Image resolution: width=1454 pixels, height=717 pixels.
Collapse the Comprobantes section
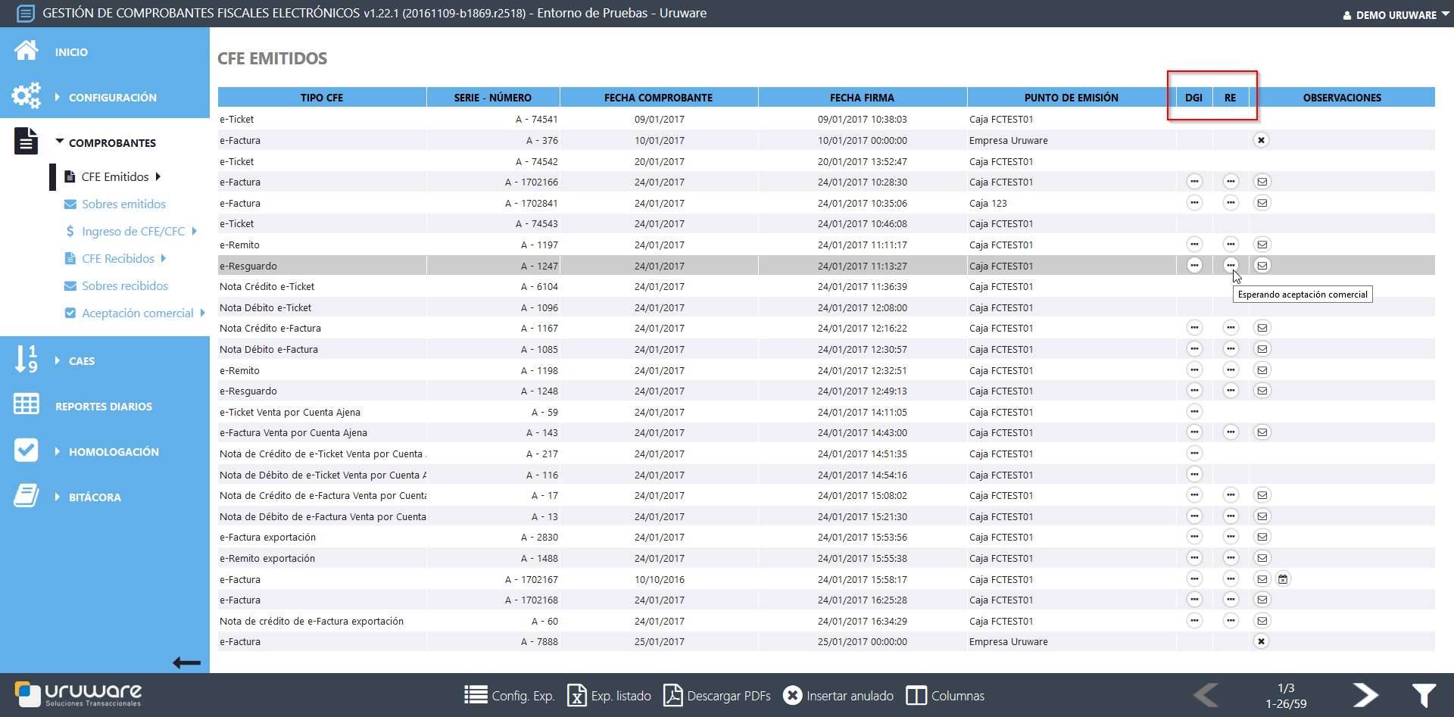tap(111, 143)
